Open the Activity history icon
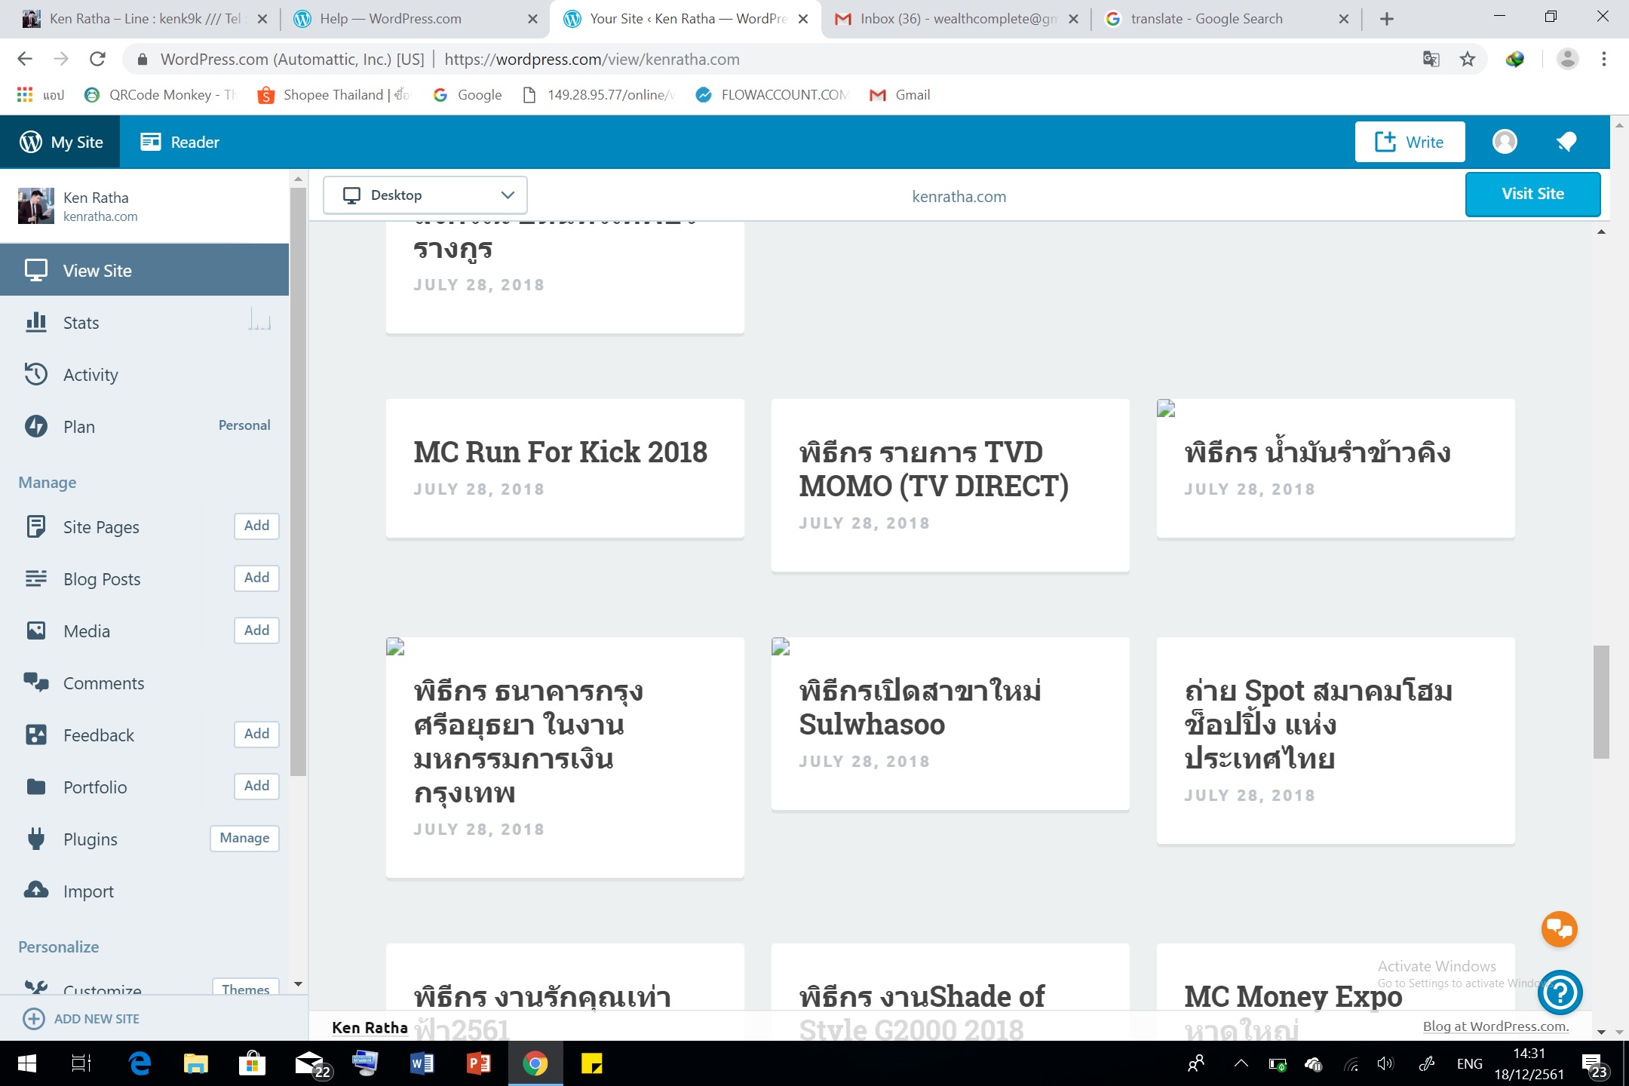Viewport: 1629px width, 1086px height. coord(36,375)
